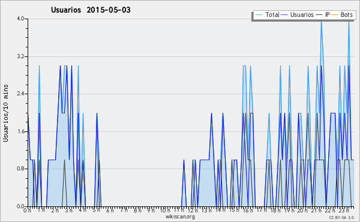Select the 'Bots' legend entry
The width and height of the screenshot is (360, 222).
[x=342, y=15]
